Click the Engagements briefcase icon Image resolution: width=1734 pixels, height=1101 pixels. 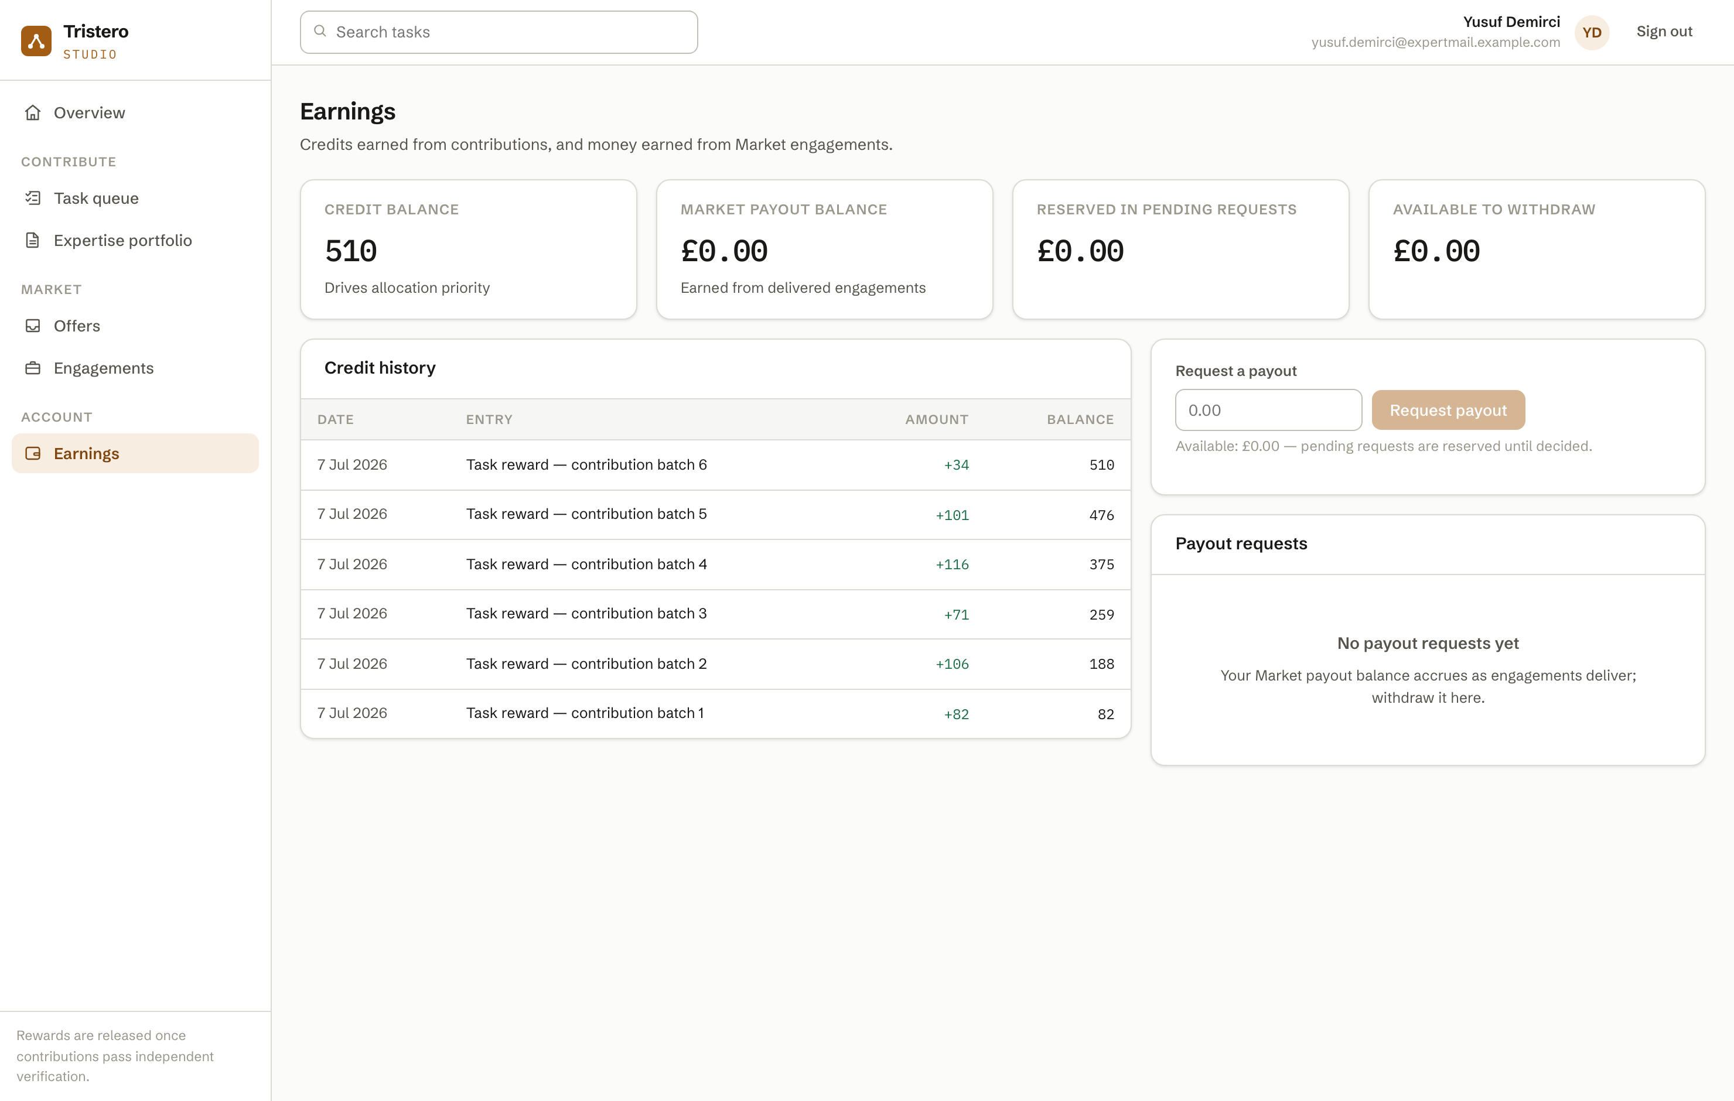point(32,368)
